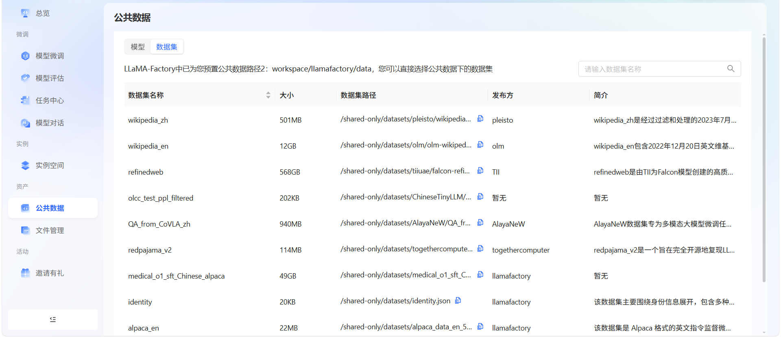
Task: Copy the olcc_test_ppl_filtered dataset path
Action: (x=480, y=197)
